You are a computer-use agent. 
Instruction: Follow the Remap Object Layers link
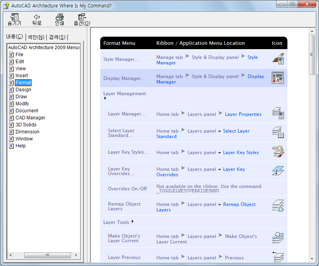pyautogui.click(x=239, y=204)
